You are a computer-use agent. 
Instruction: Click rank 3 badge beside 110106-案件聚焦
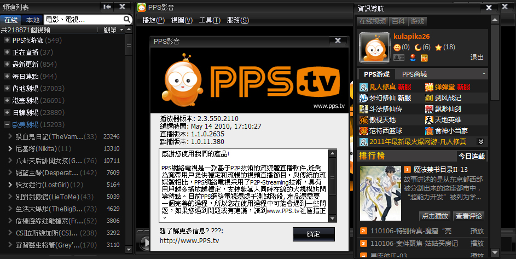click(x=363, y=244)
